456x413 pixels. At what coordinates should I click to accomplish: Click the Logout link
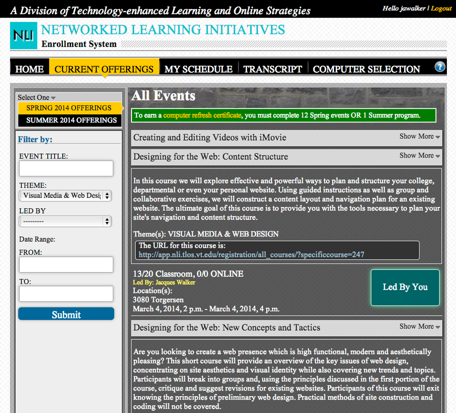(x=441, y=8)
